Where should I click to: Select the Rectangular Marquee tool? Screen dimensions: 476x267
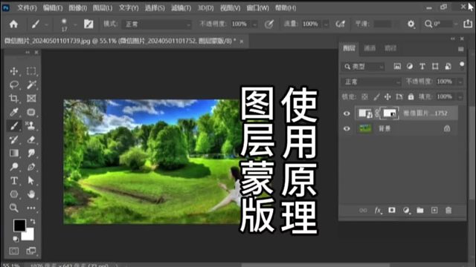click(31, 71)
